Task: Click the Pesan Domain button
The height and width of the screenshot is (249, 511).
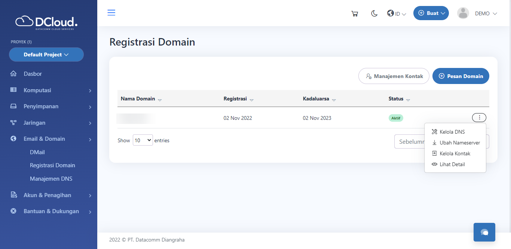Action: [460, 76]
